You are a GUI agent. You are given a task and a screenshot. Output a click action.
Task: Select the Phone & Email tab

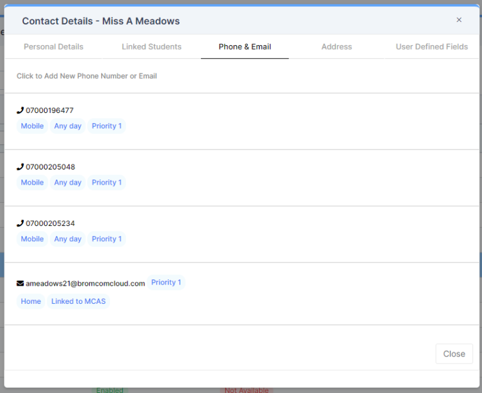coord(245,46)
